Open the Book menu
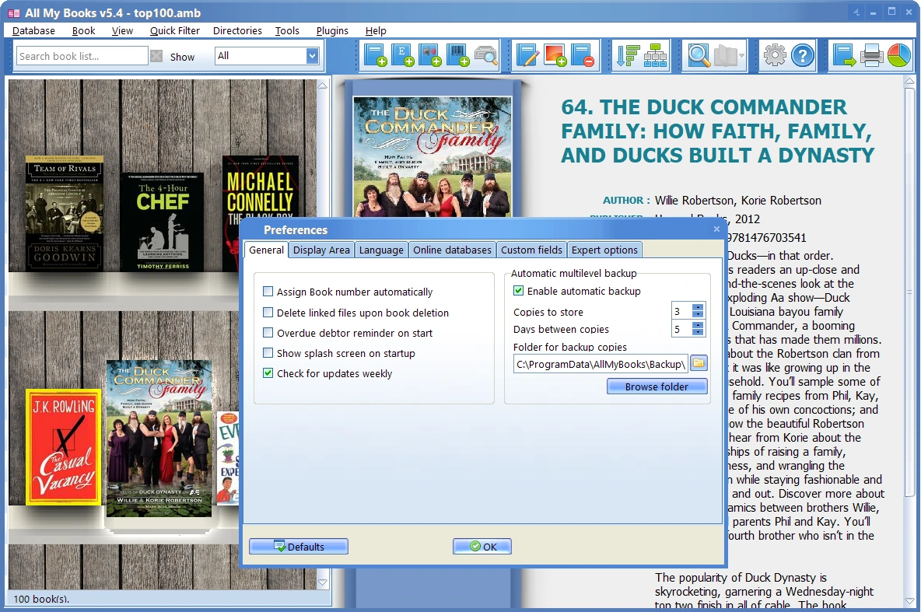The height and width of the screenshot is (612, 921). pos(83,30)
